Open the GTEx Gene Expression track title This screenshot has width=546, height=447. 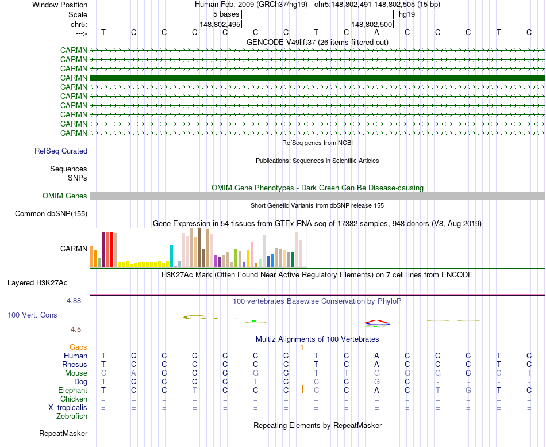[317, 223]
